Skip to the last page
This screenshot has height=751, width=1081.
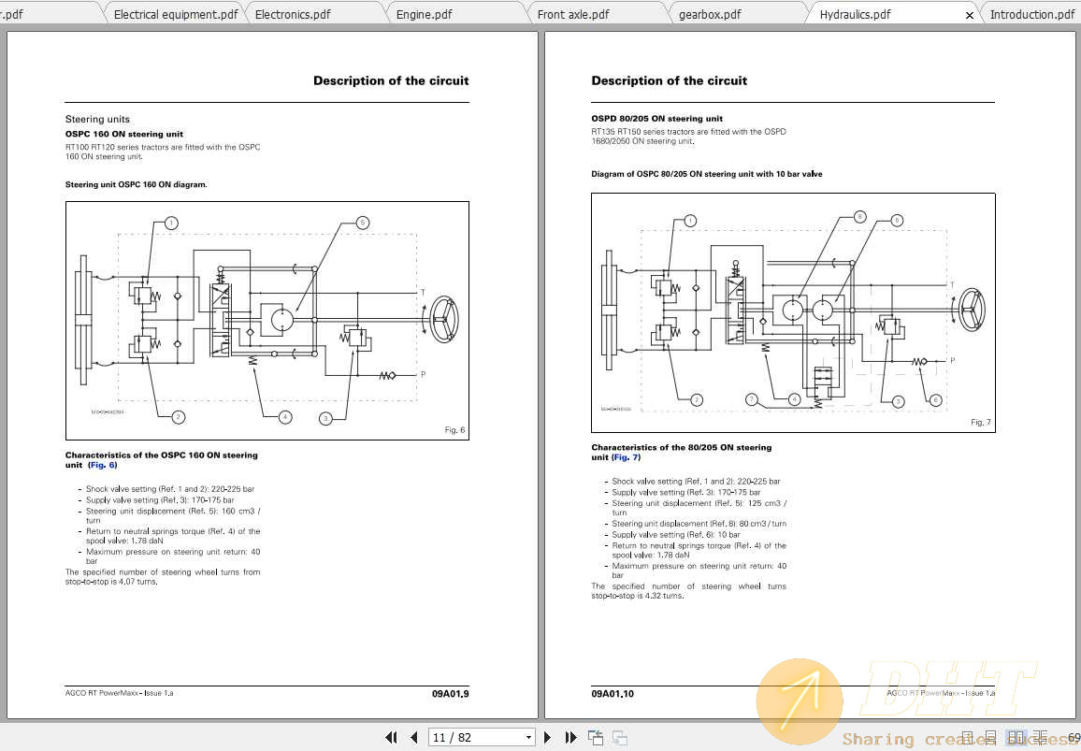[x=570, y=737]
